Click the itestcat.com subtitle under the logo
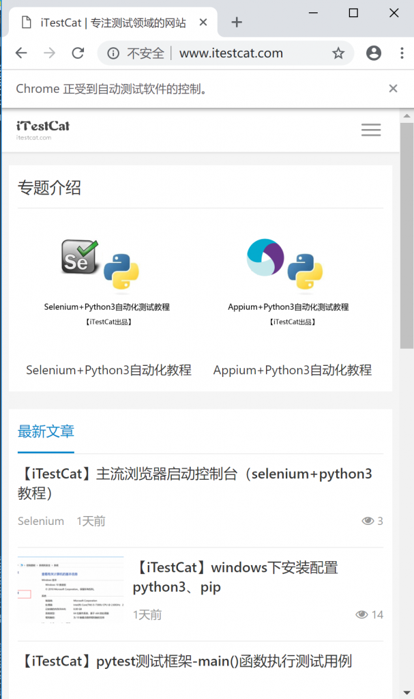Viewport: 414px width, 699px height. [34, 138]
